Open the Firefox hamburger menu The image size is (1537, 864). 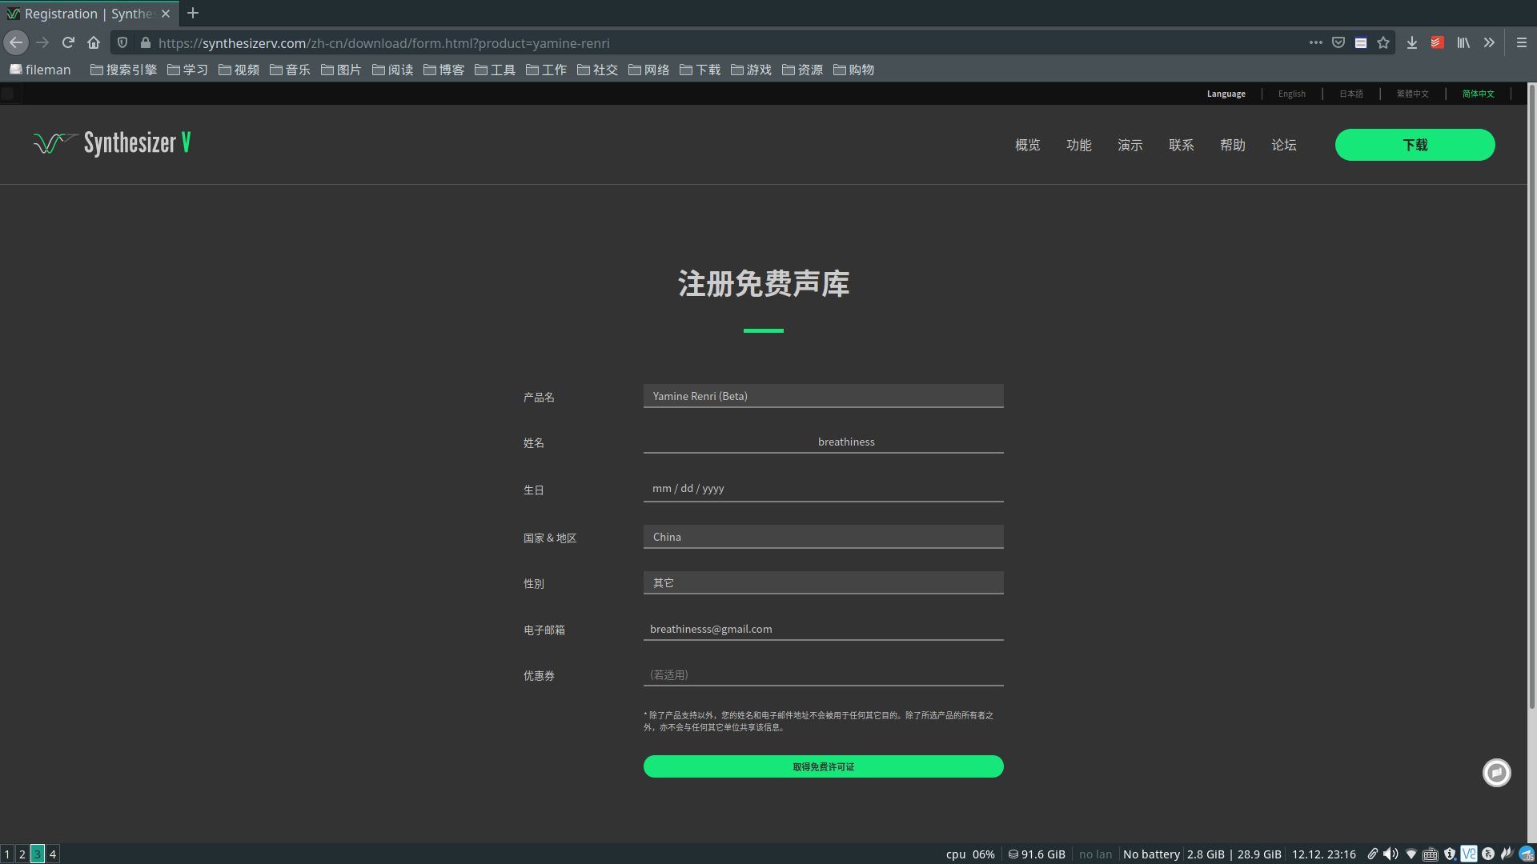point(1522,42)
